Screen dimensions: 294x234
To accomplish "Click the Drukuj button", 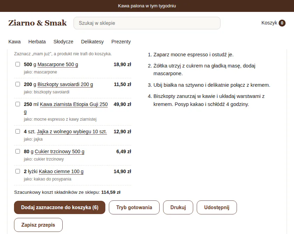I will (x=178, y=207).
